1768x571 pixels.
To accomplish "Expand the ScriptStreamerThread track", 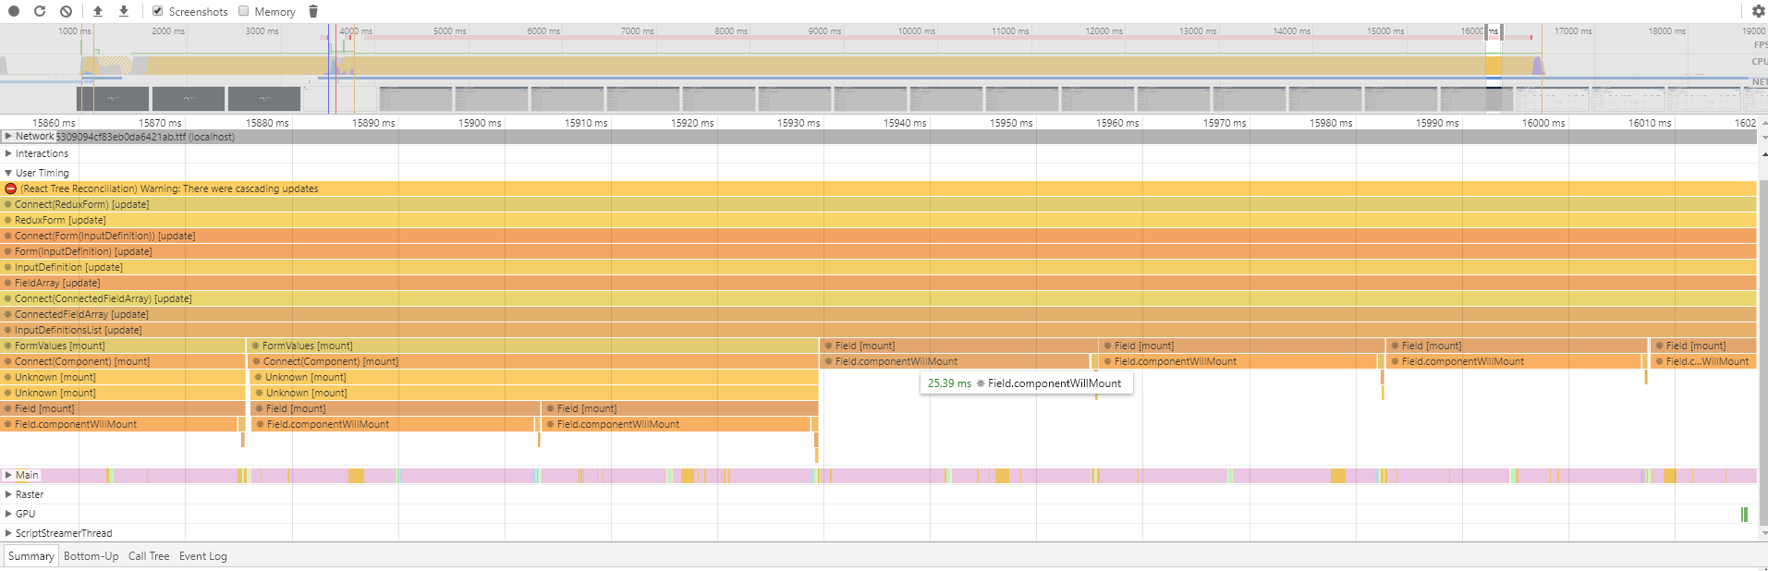I will click(8, 533).
